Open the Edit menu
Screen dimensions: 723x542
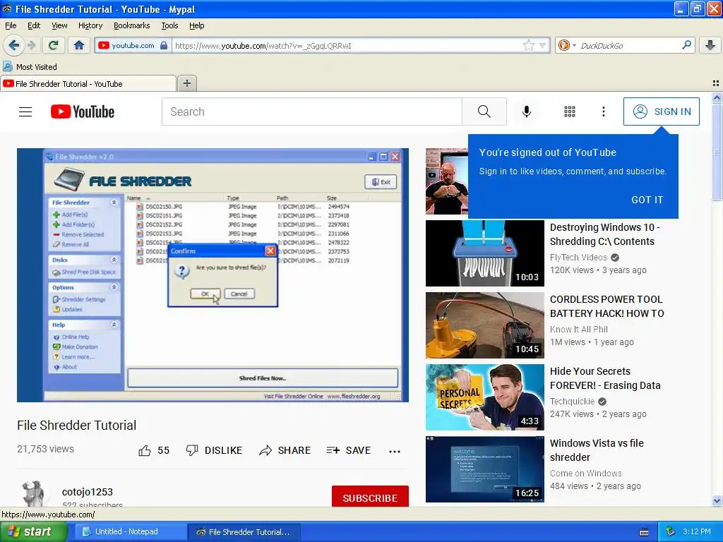coord(34,25)
